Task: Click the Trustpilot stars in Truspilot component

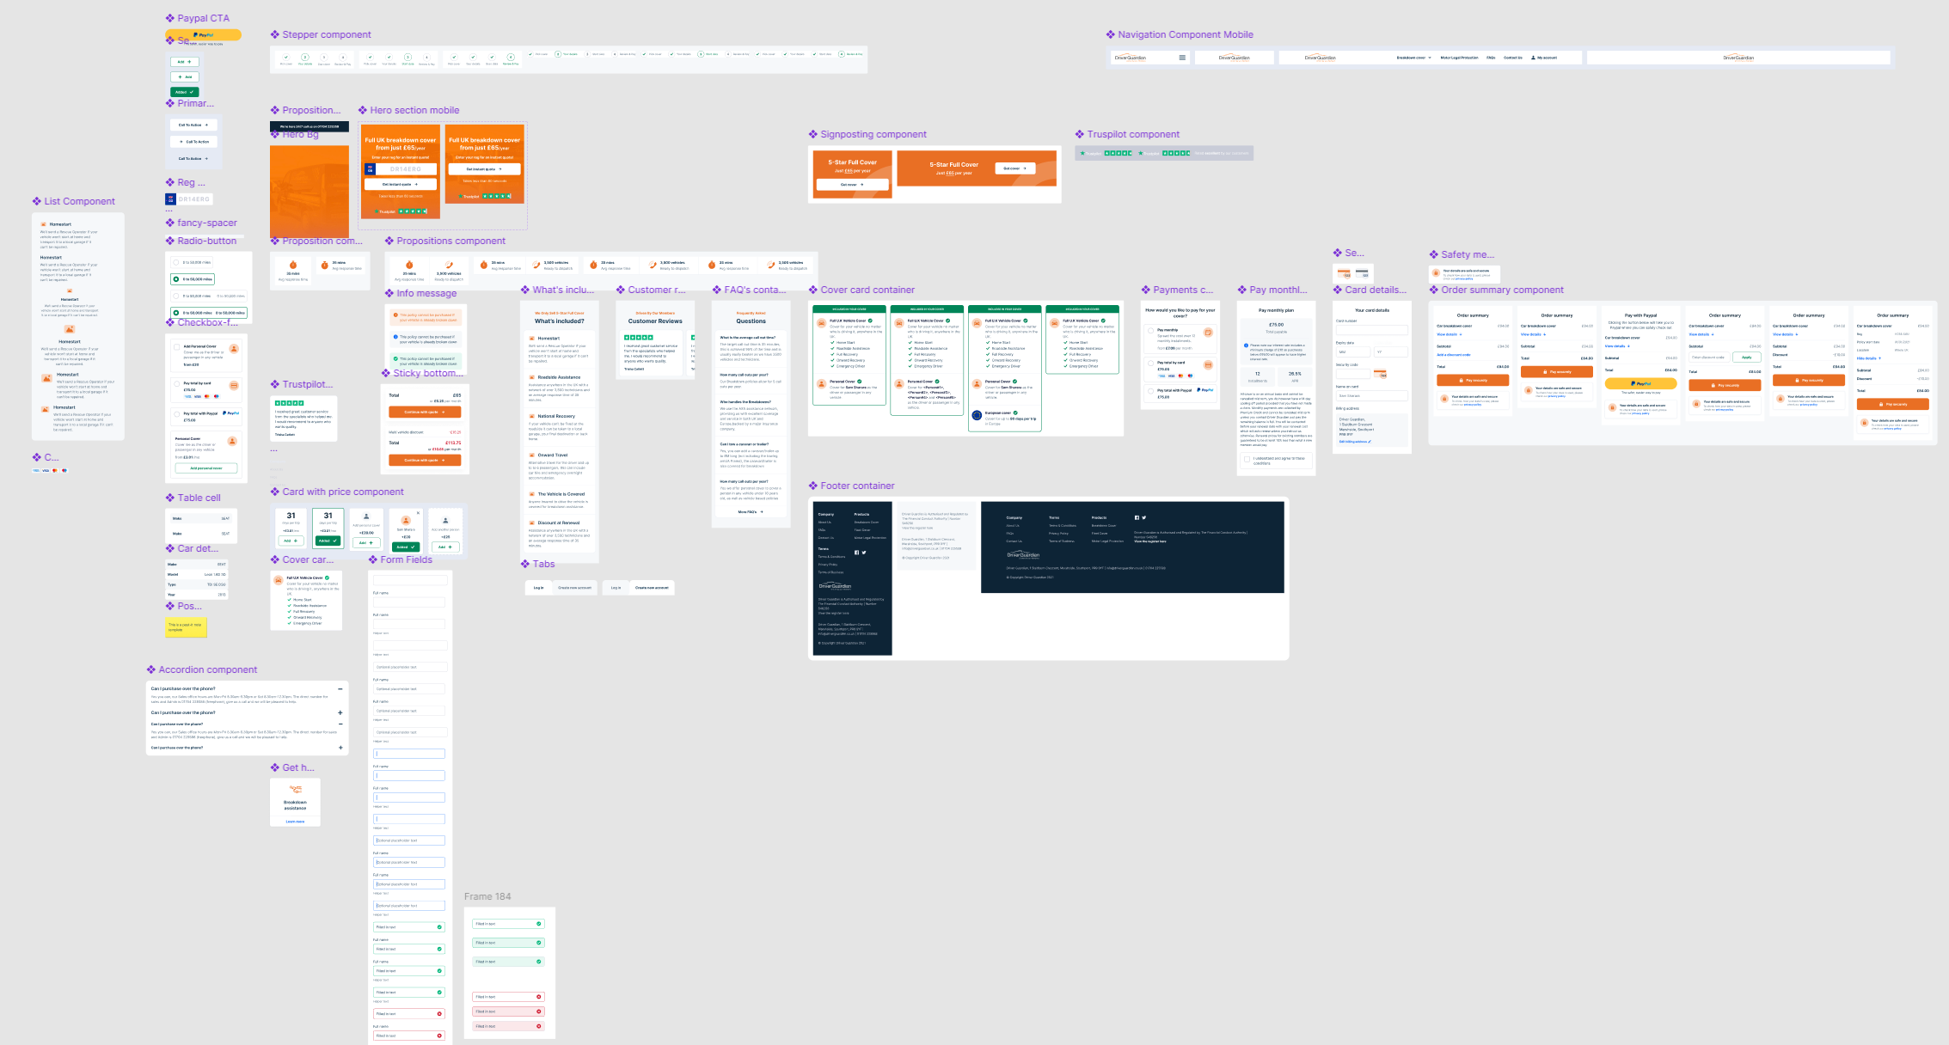Action: (1119, 153)
